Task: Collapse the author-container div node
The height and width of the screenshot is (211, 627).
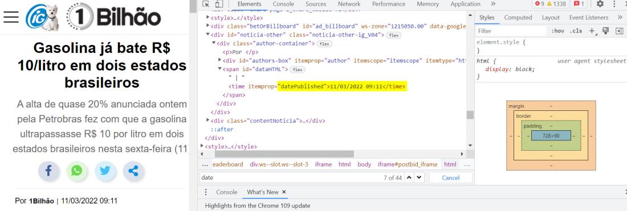Action: pos(214,43)
